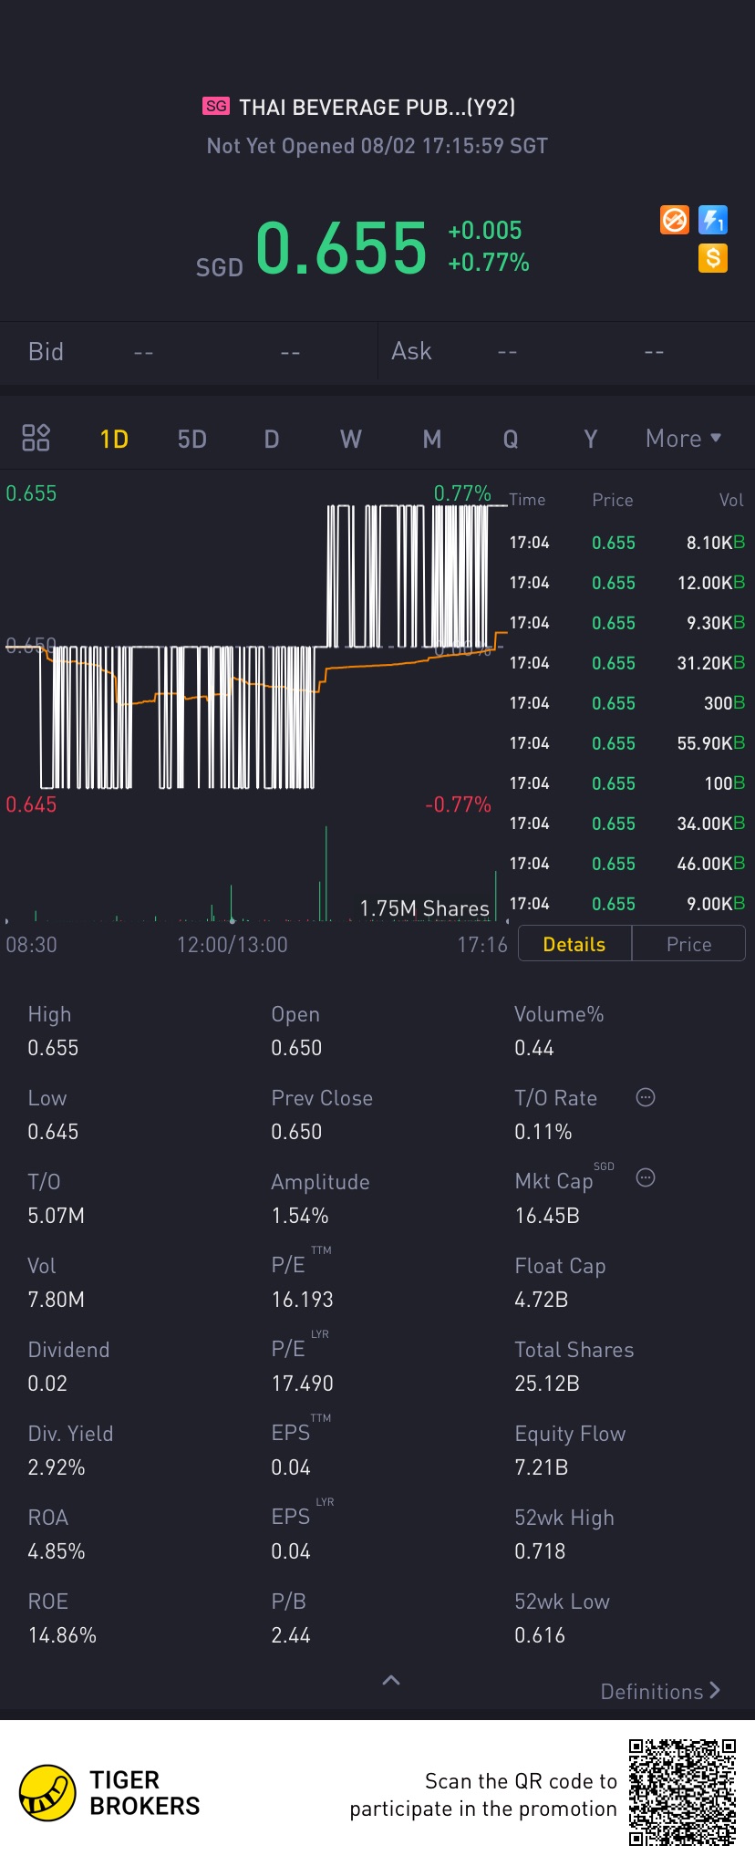Tap the ROE 14.86% value

click(62, 1635)
